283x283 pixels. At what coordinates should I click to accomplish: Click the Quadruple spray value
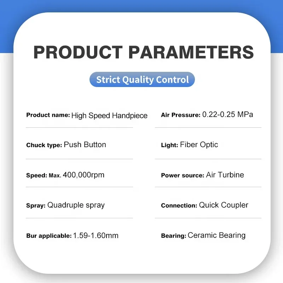click(76, 205)
